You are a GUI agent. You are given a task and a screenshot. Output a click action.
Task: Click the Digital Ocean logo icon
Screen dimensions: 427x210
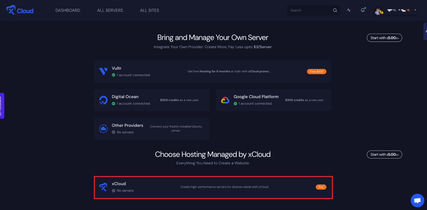click(x=103, y=100)
